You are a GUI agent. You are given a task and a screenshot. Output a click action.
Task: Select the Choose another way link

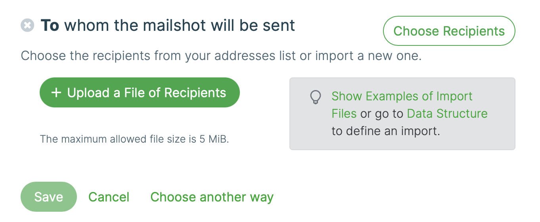point(212,197)
